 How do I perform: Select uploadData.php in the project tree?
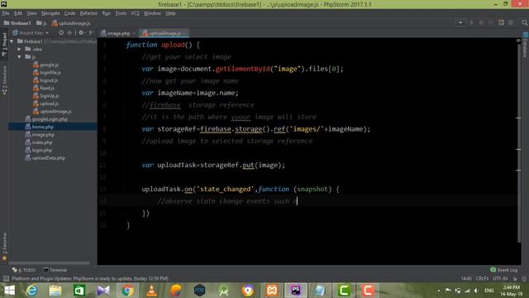(45, 158)
